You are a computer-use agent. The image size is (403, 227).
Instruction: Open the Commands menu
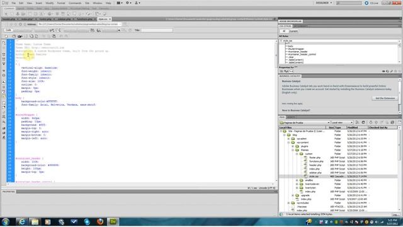(75, 3)
